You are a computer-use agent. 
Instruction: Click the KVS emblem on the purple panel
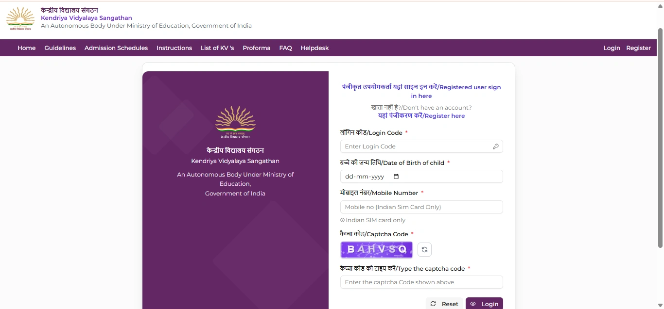pyautogui.click(x=235, y=121)
